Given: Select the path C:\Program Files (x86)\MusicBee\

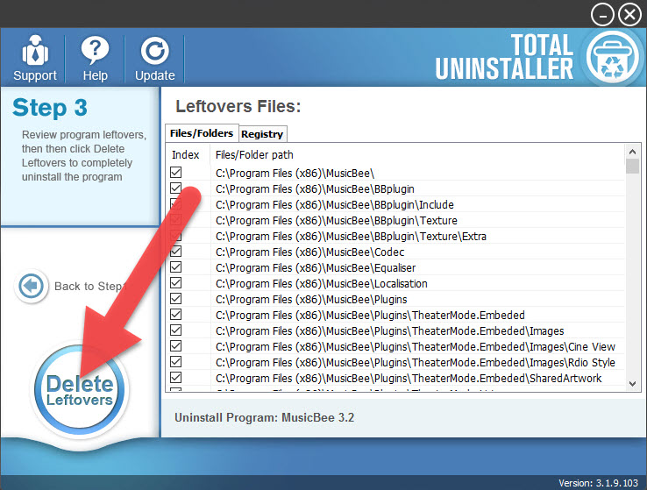Looking at the screenshot, I should 295,174.
